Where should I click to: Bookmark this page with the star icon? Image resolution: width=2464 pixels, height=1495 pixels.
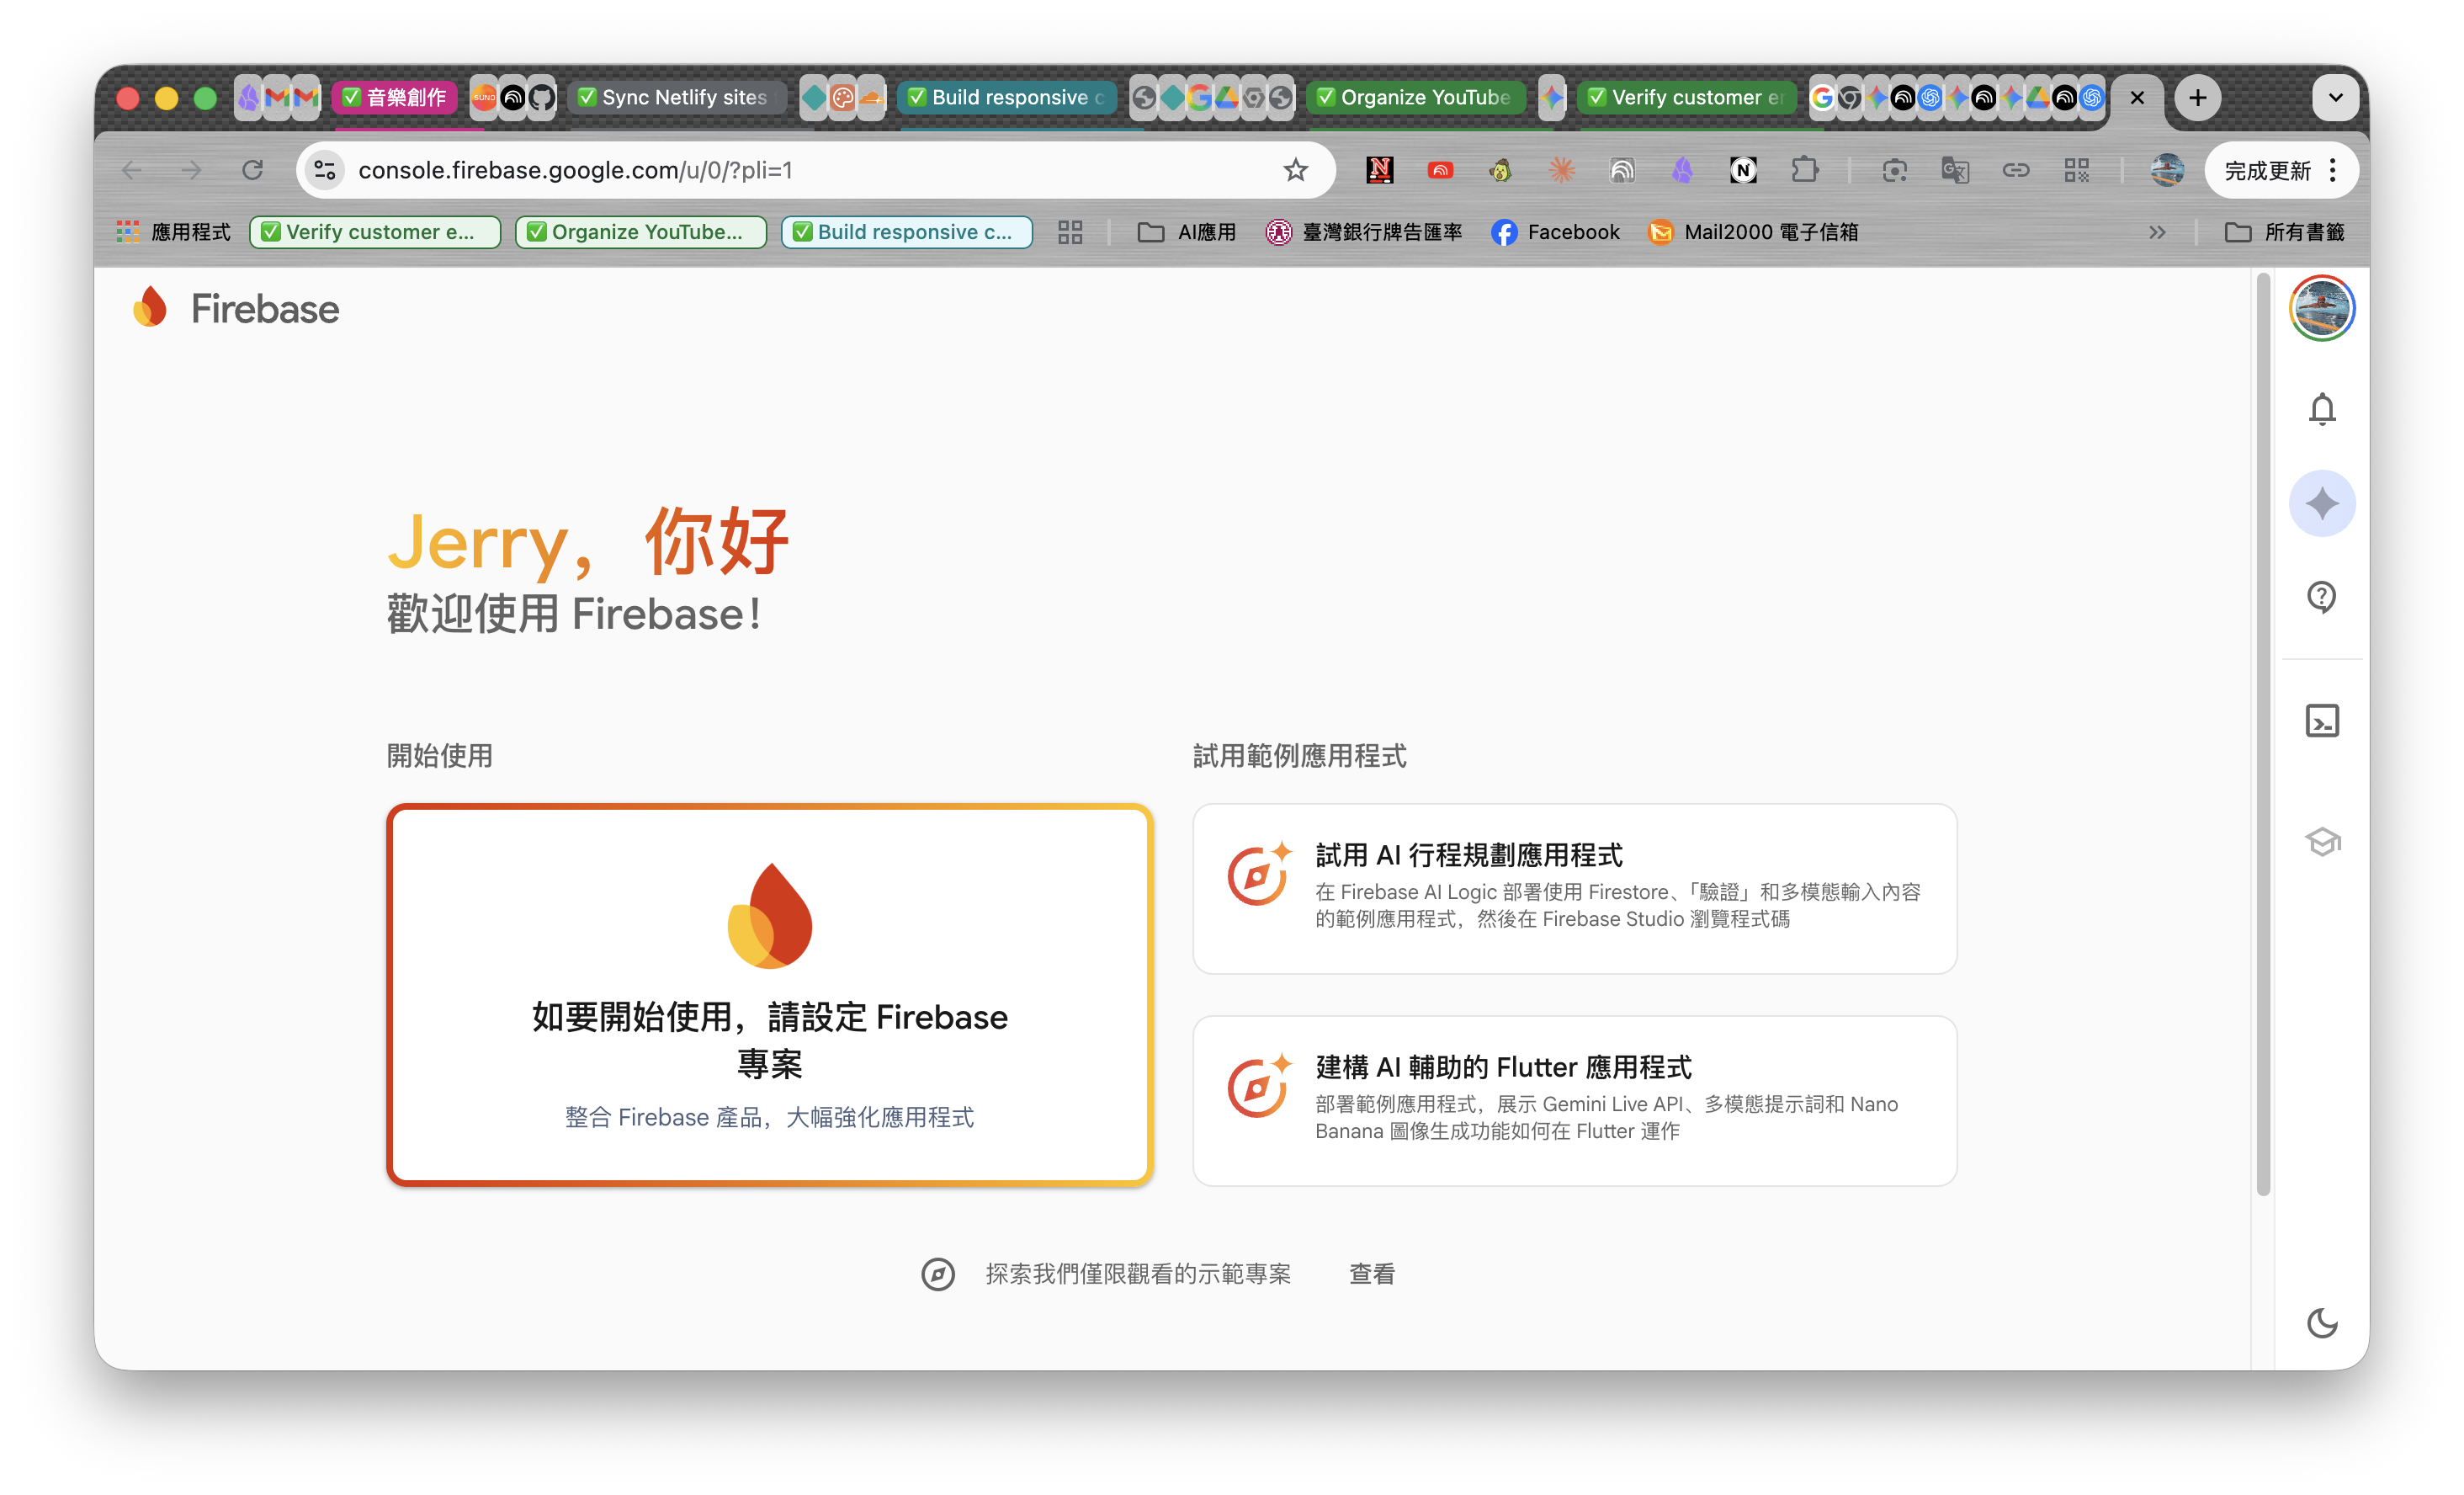coord(1296,170)
